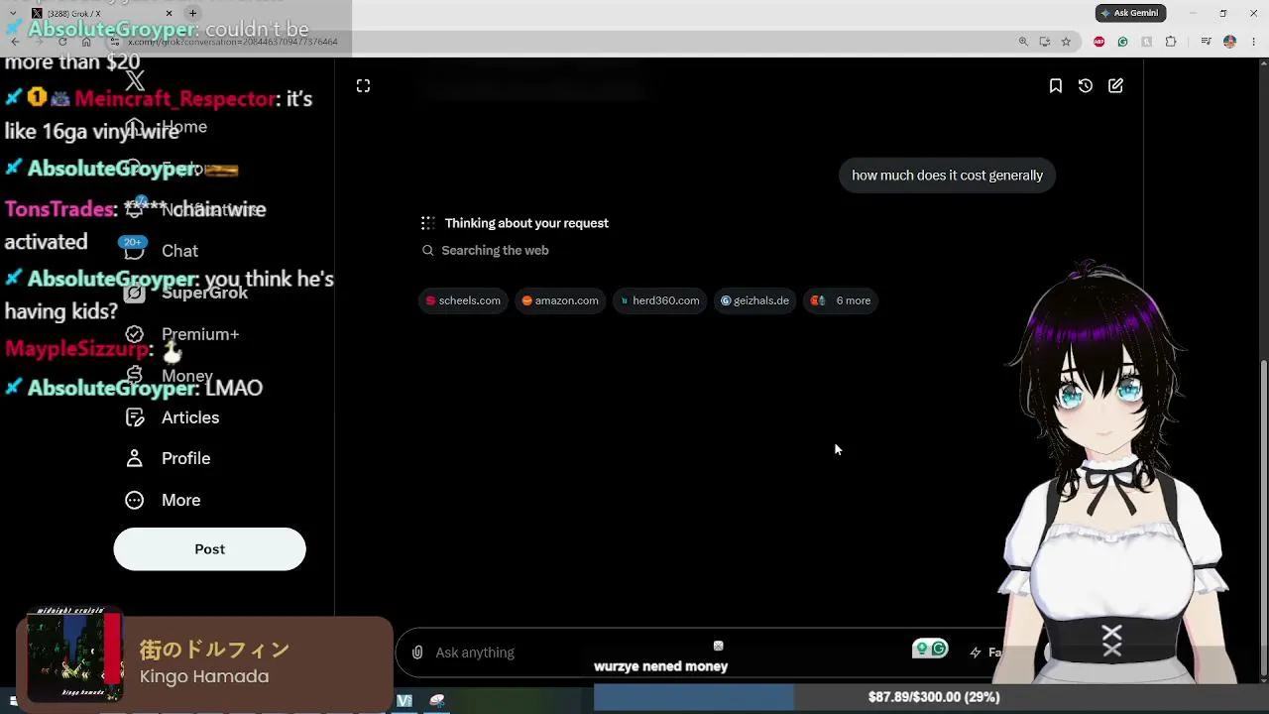
Task: Click the song title 街のドルフィン
Action: point(214,650)
